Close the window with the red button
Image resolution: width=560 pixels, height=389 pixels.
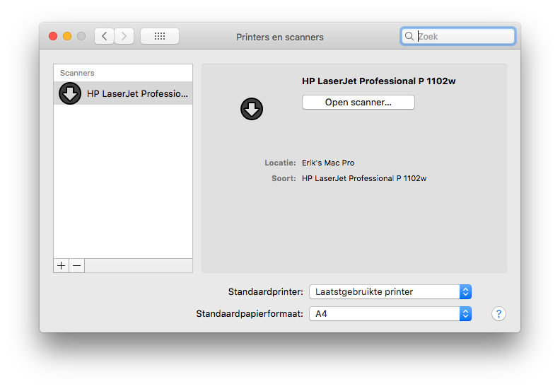53,36
